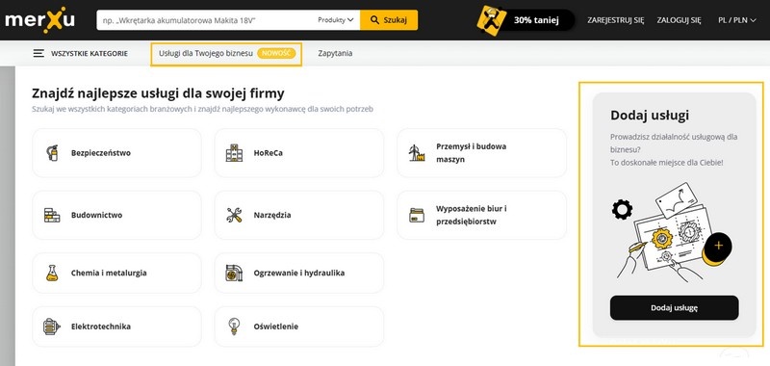Select the Wyposażenie biur i przedsiębiorstw icon
The image size is (770, 366).
417,215
